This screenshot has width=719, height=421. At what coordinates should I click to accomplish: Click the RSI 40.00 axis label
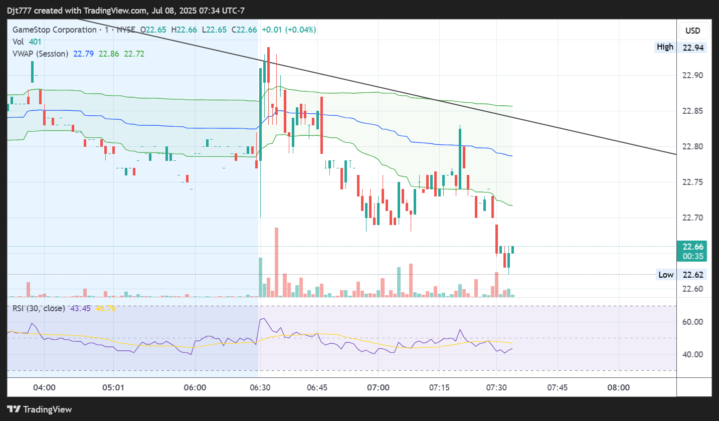(x=692, y=354)
